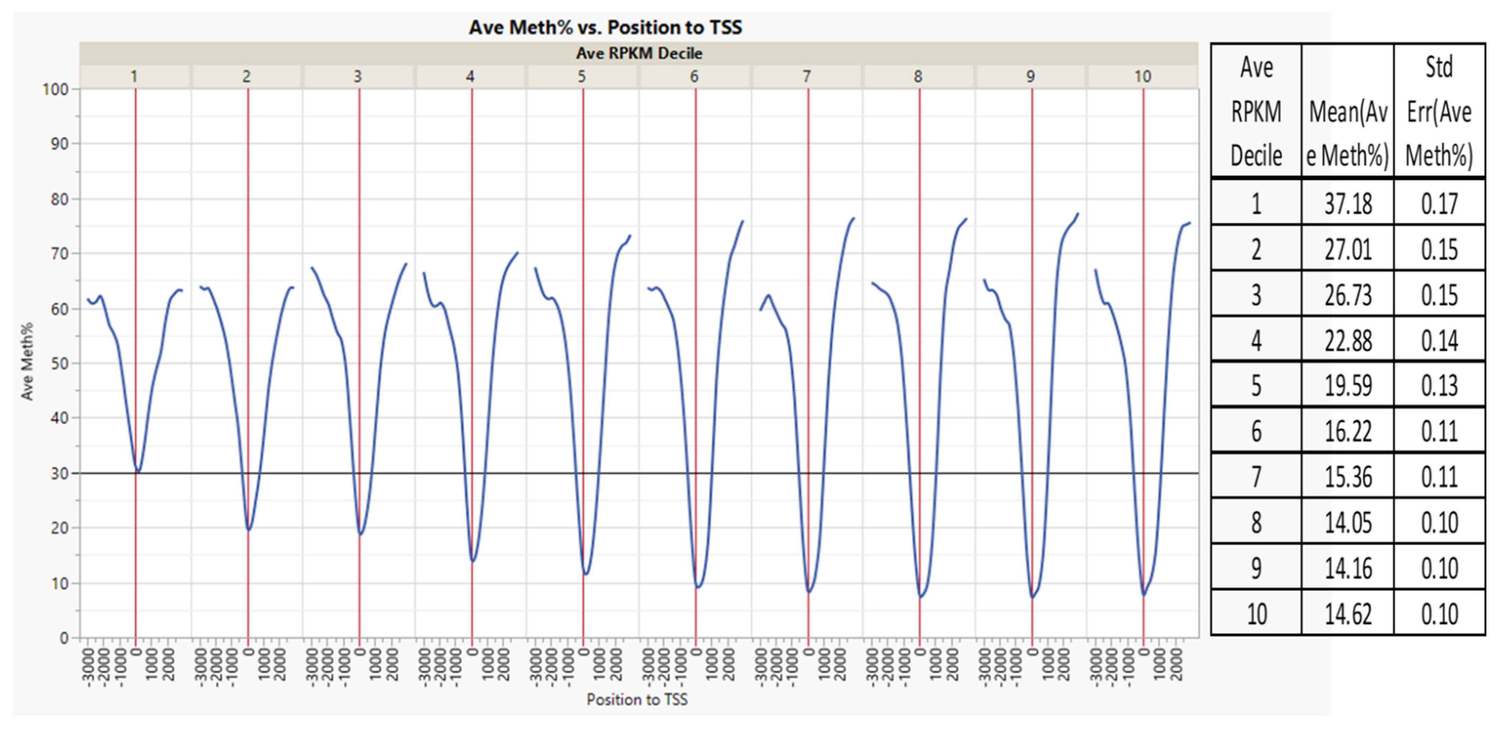Click the decile 1 panel header
The image size is (1501, 729).
click(x=134, y=76)
